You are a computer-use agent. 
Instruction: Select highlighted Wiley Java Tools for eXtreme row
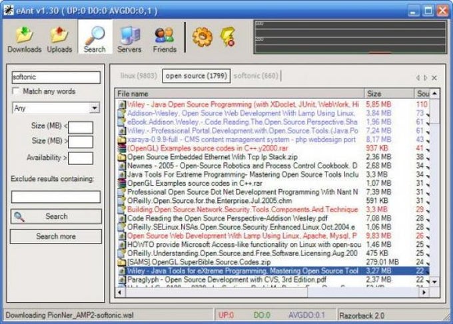point(272,271)
